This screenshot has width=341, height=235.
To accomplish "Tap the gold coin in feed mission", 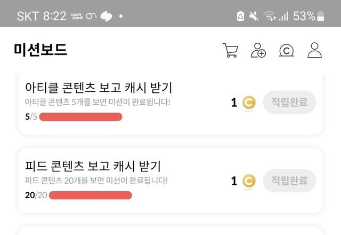I will [x=248, y=181].
